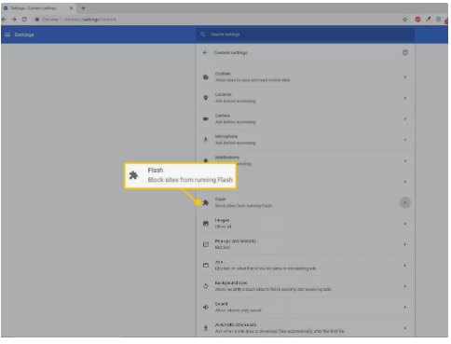The width and height of the screenshot is (451, 344).
Task: Expand the Location row arrow
Action: [405, 98]
